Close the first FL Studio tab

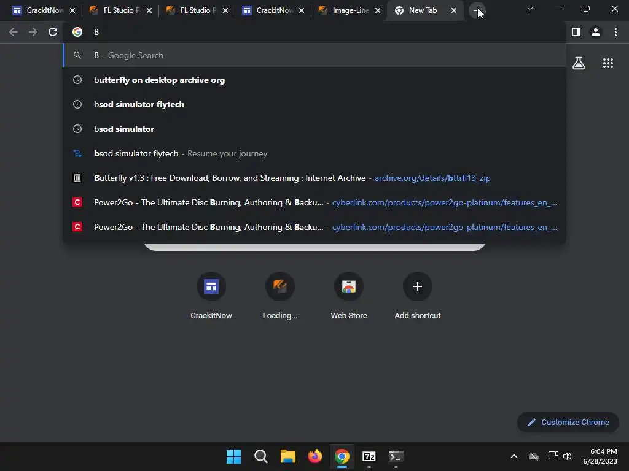[149, 11]
